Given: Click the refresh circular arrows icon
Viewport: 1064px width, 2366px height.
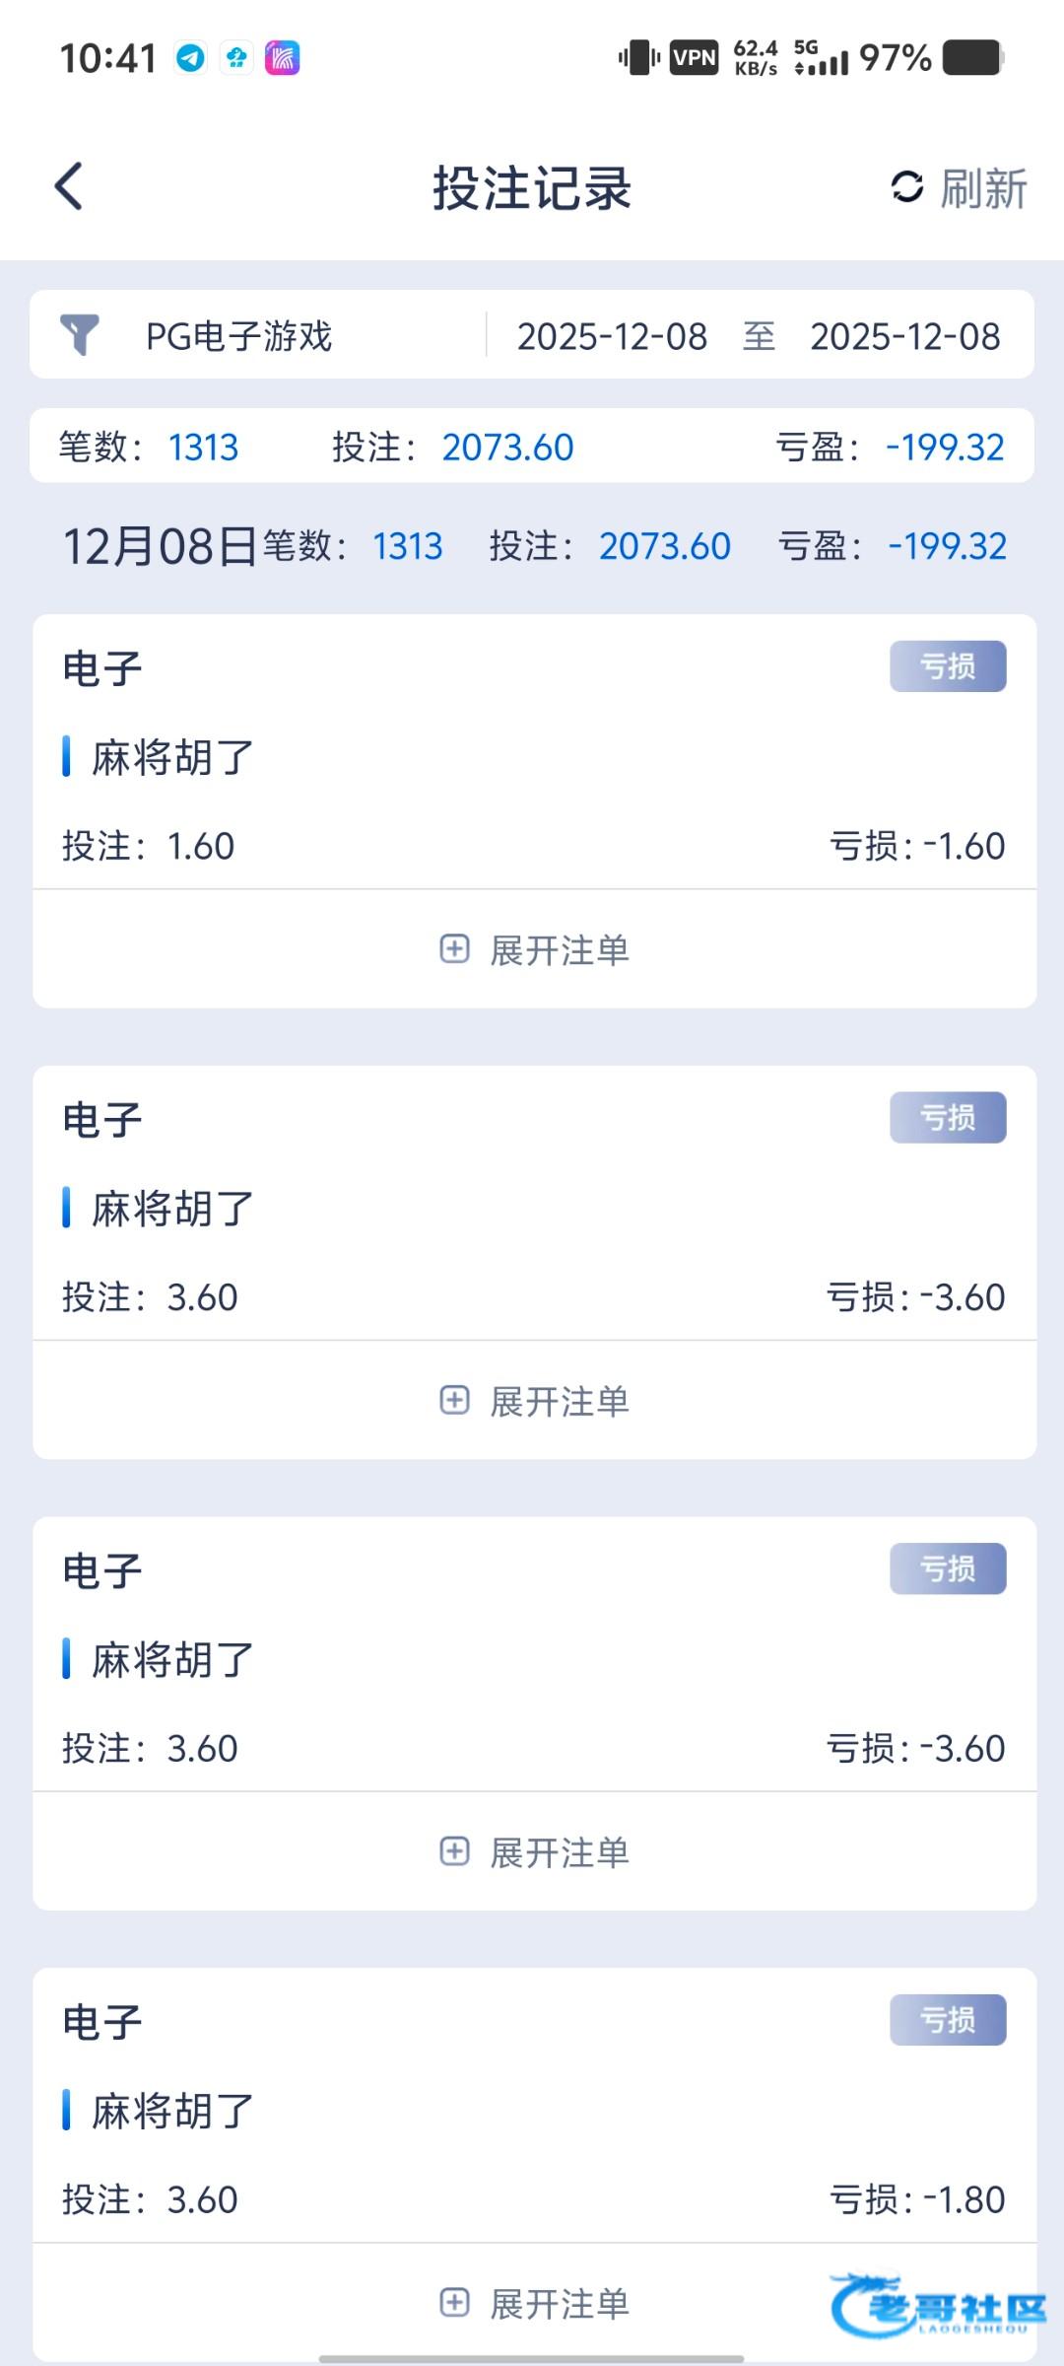Looking at the screenshot, I should click(x=906, y=187).
